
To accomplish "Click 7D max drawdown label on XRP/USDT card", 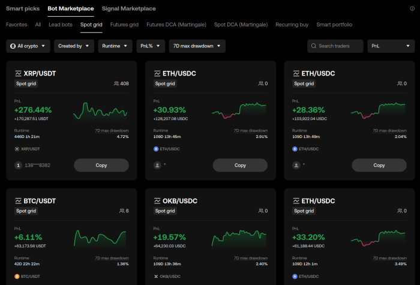I will 112,131.
